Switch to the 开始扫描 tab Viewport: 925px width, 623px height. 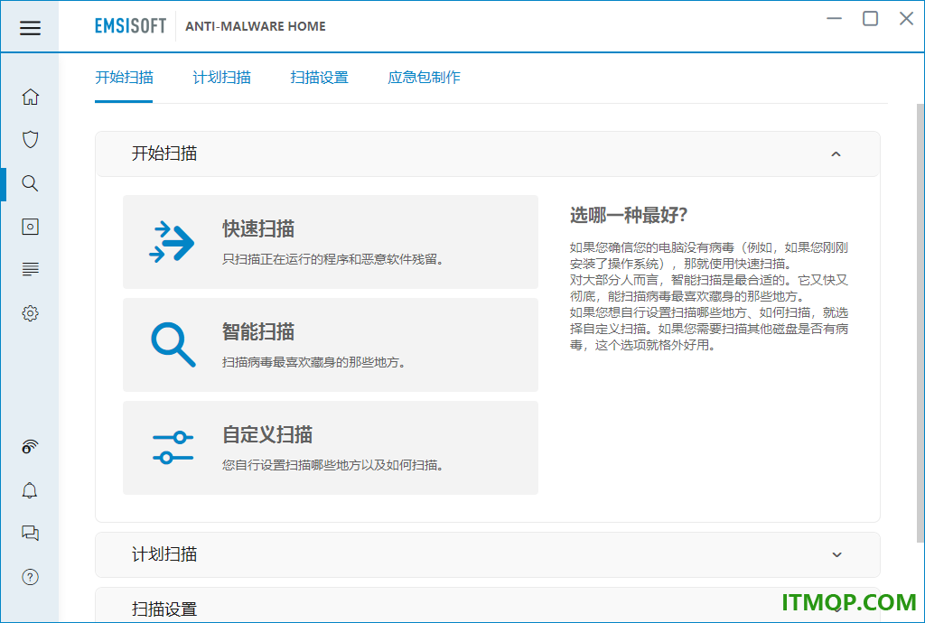[x=124, y=78]
